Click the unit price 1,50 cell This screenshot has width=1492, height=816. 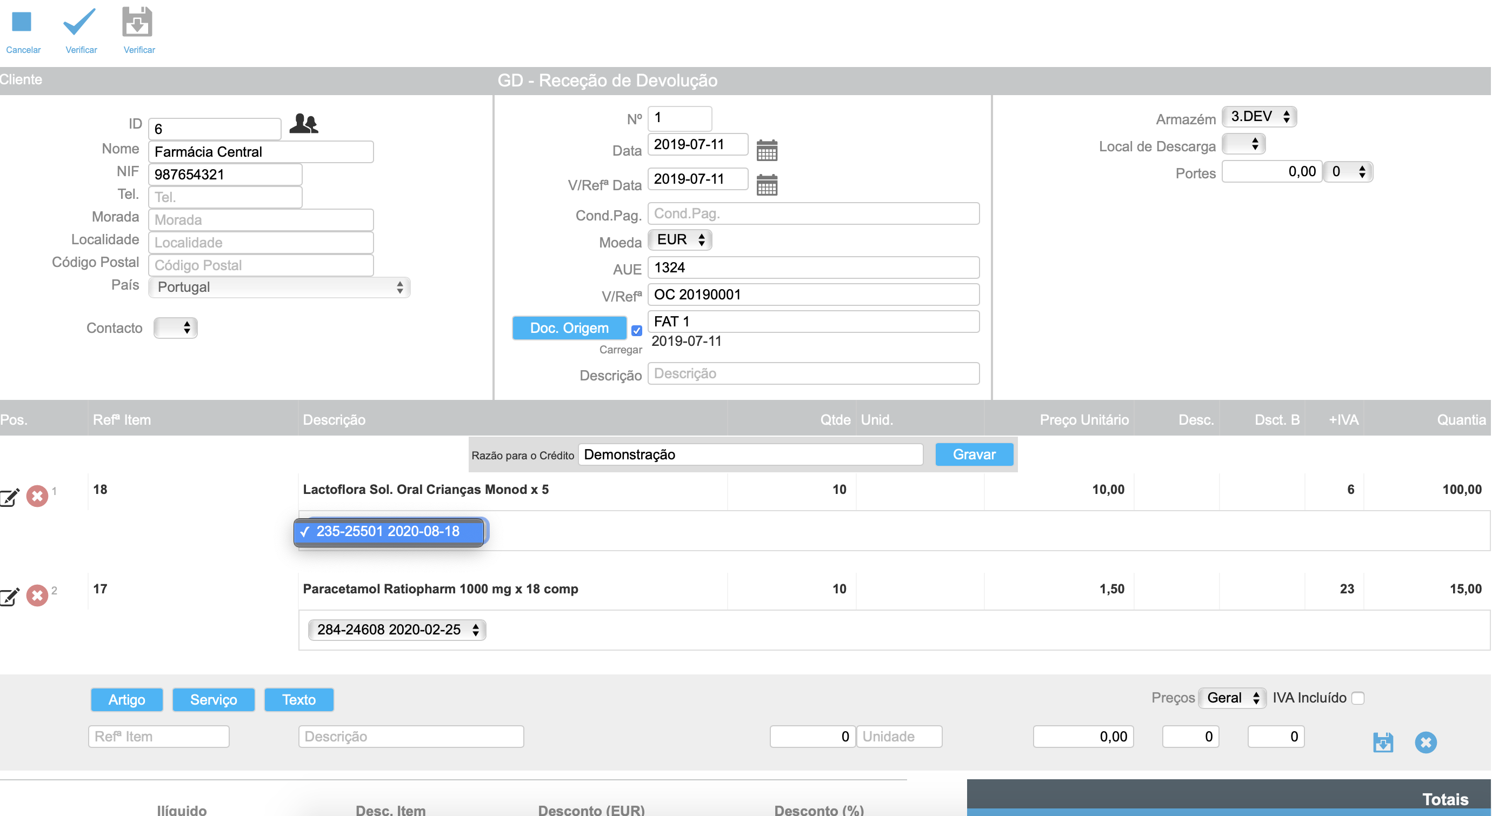1112,589
